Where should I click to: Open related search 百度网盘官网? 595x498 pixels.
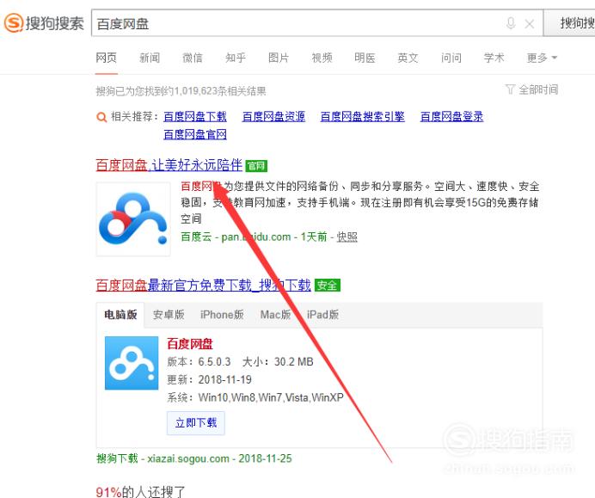coord(195,134)
